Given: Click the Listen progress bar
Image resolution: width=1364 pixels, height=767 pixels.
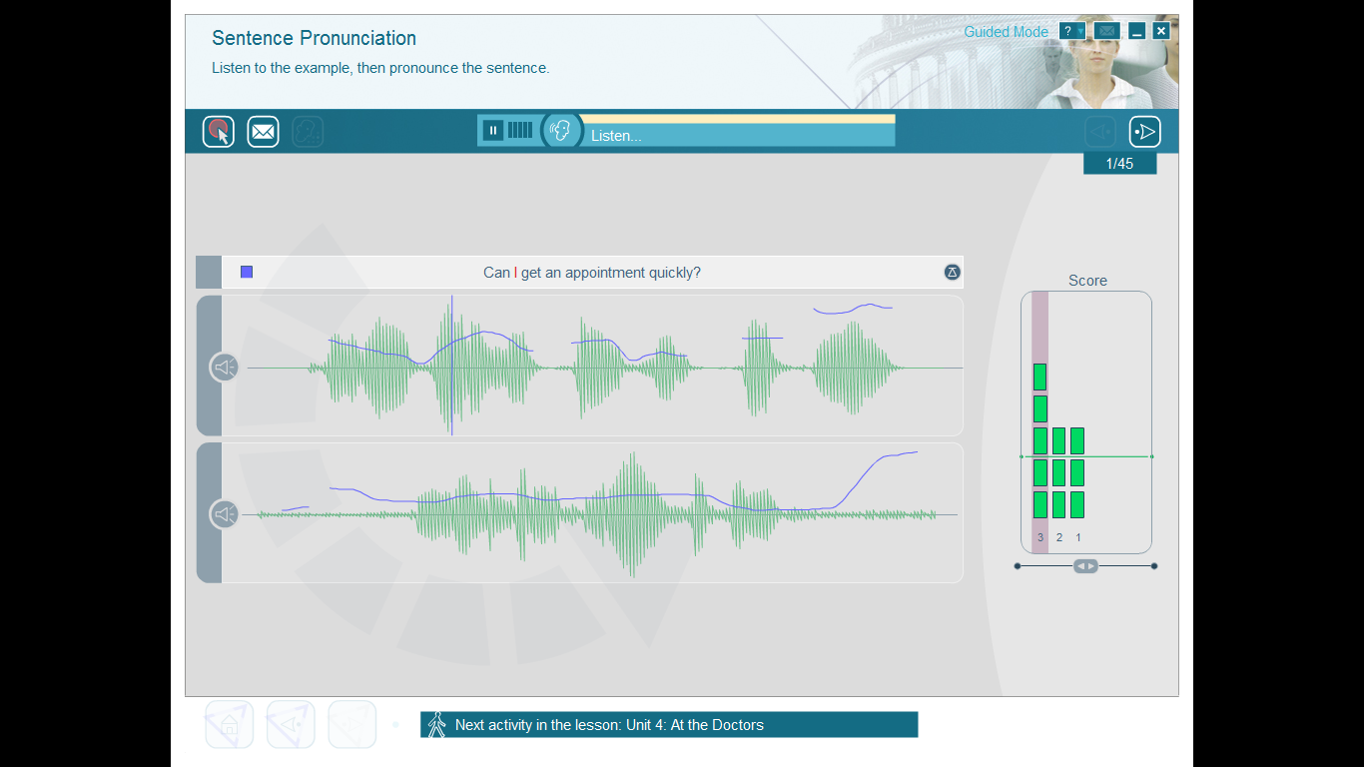Looking at the screenshot, I should coord(738,131).
